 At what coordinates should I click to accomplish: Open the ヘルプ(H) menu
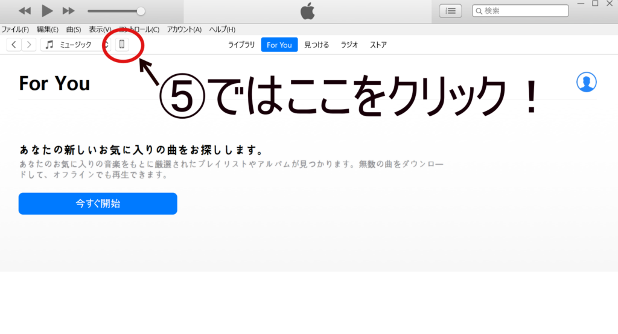pyautogui.click(x=222, y=30)
